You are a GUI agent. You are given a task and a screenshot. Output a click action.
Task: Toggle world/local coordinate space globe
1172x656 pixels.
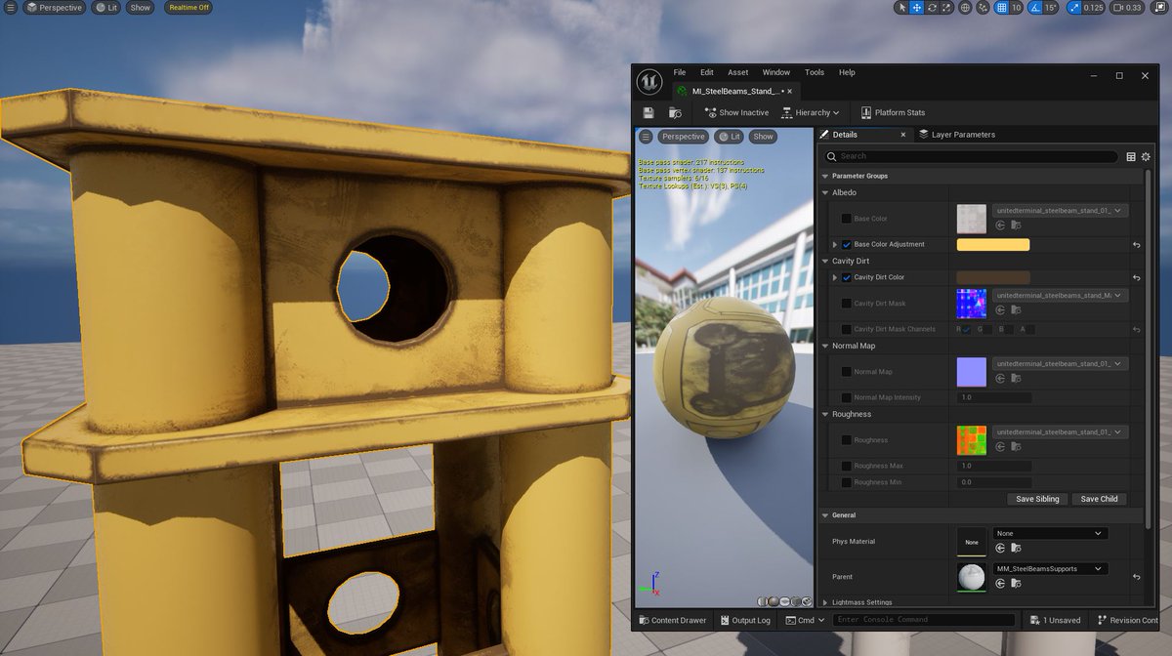(x=965, y=8)
